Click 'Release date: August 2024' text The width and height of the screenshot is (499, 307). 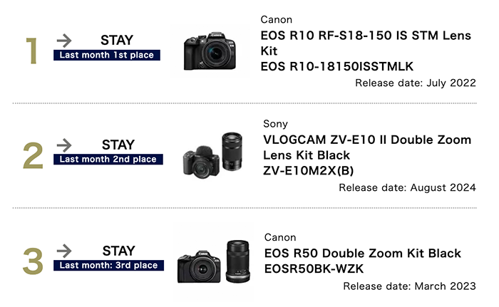407,188
